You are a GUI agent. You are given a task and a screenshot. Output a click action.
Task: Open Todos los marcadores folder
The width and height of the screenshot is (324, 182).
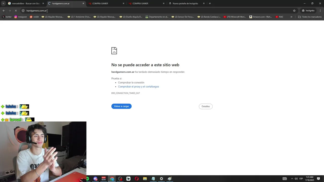click(x=310, y=17)
